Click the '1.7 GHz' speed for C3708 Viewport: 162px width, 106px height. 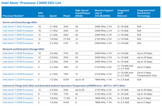tap(54, 94)
